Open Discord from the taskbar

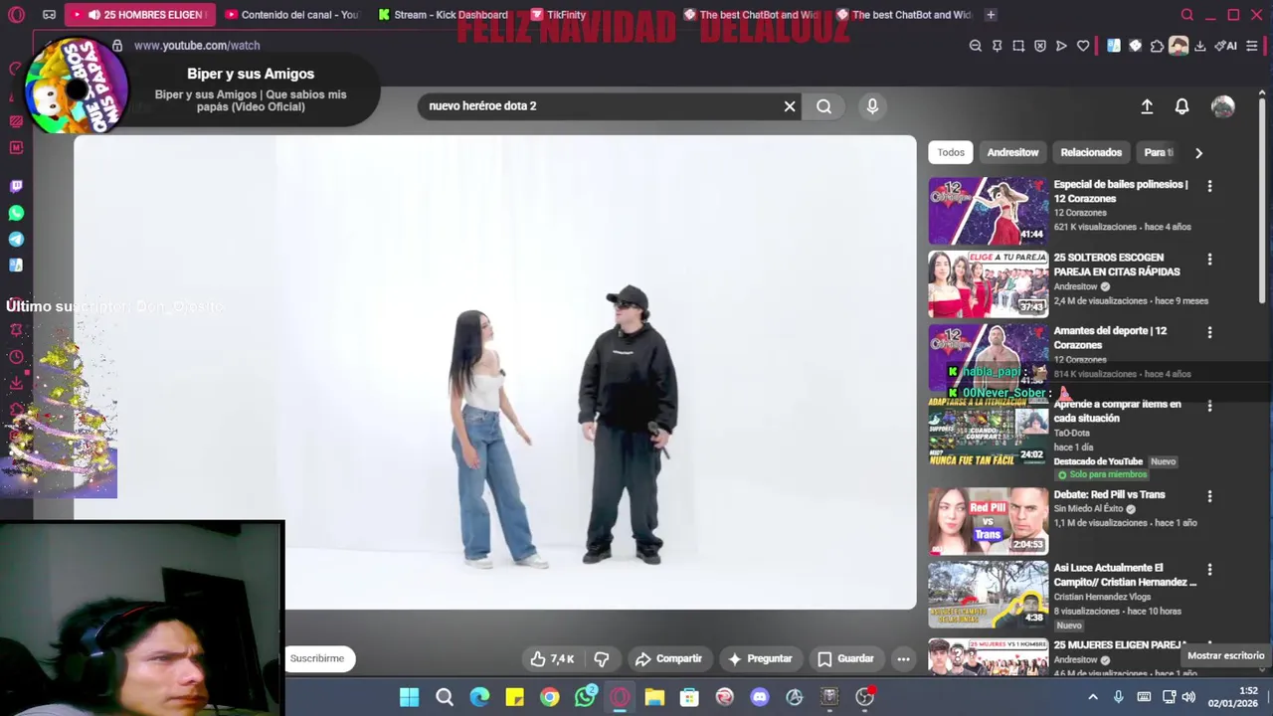pyautogui.click(x=760, y=697)
